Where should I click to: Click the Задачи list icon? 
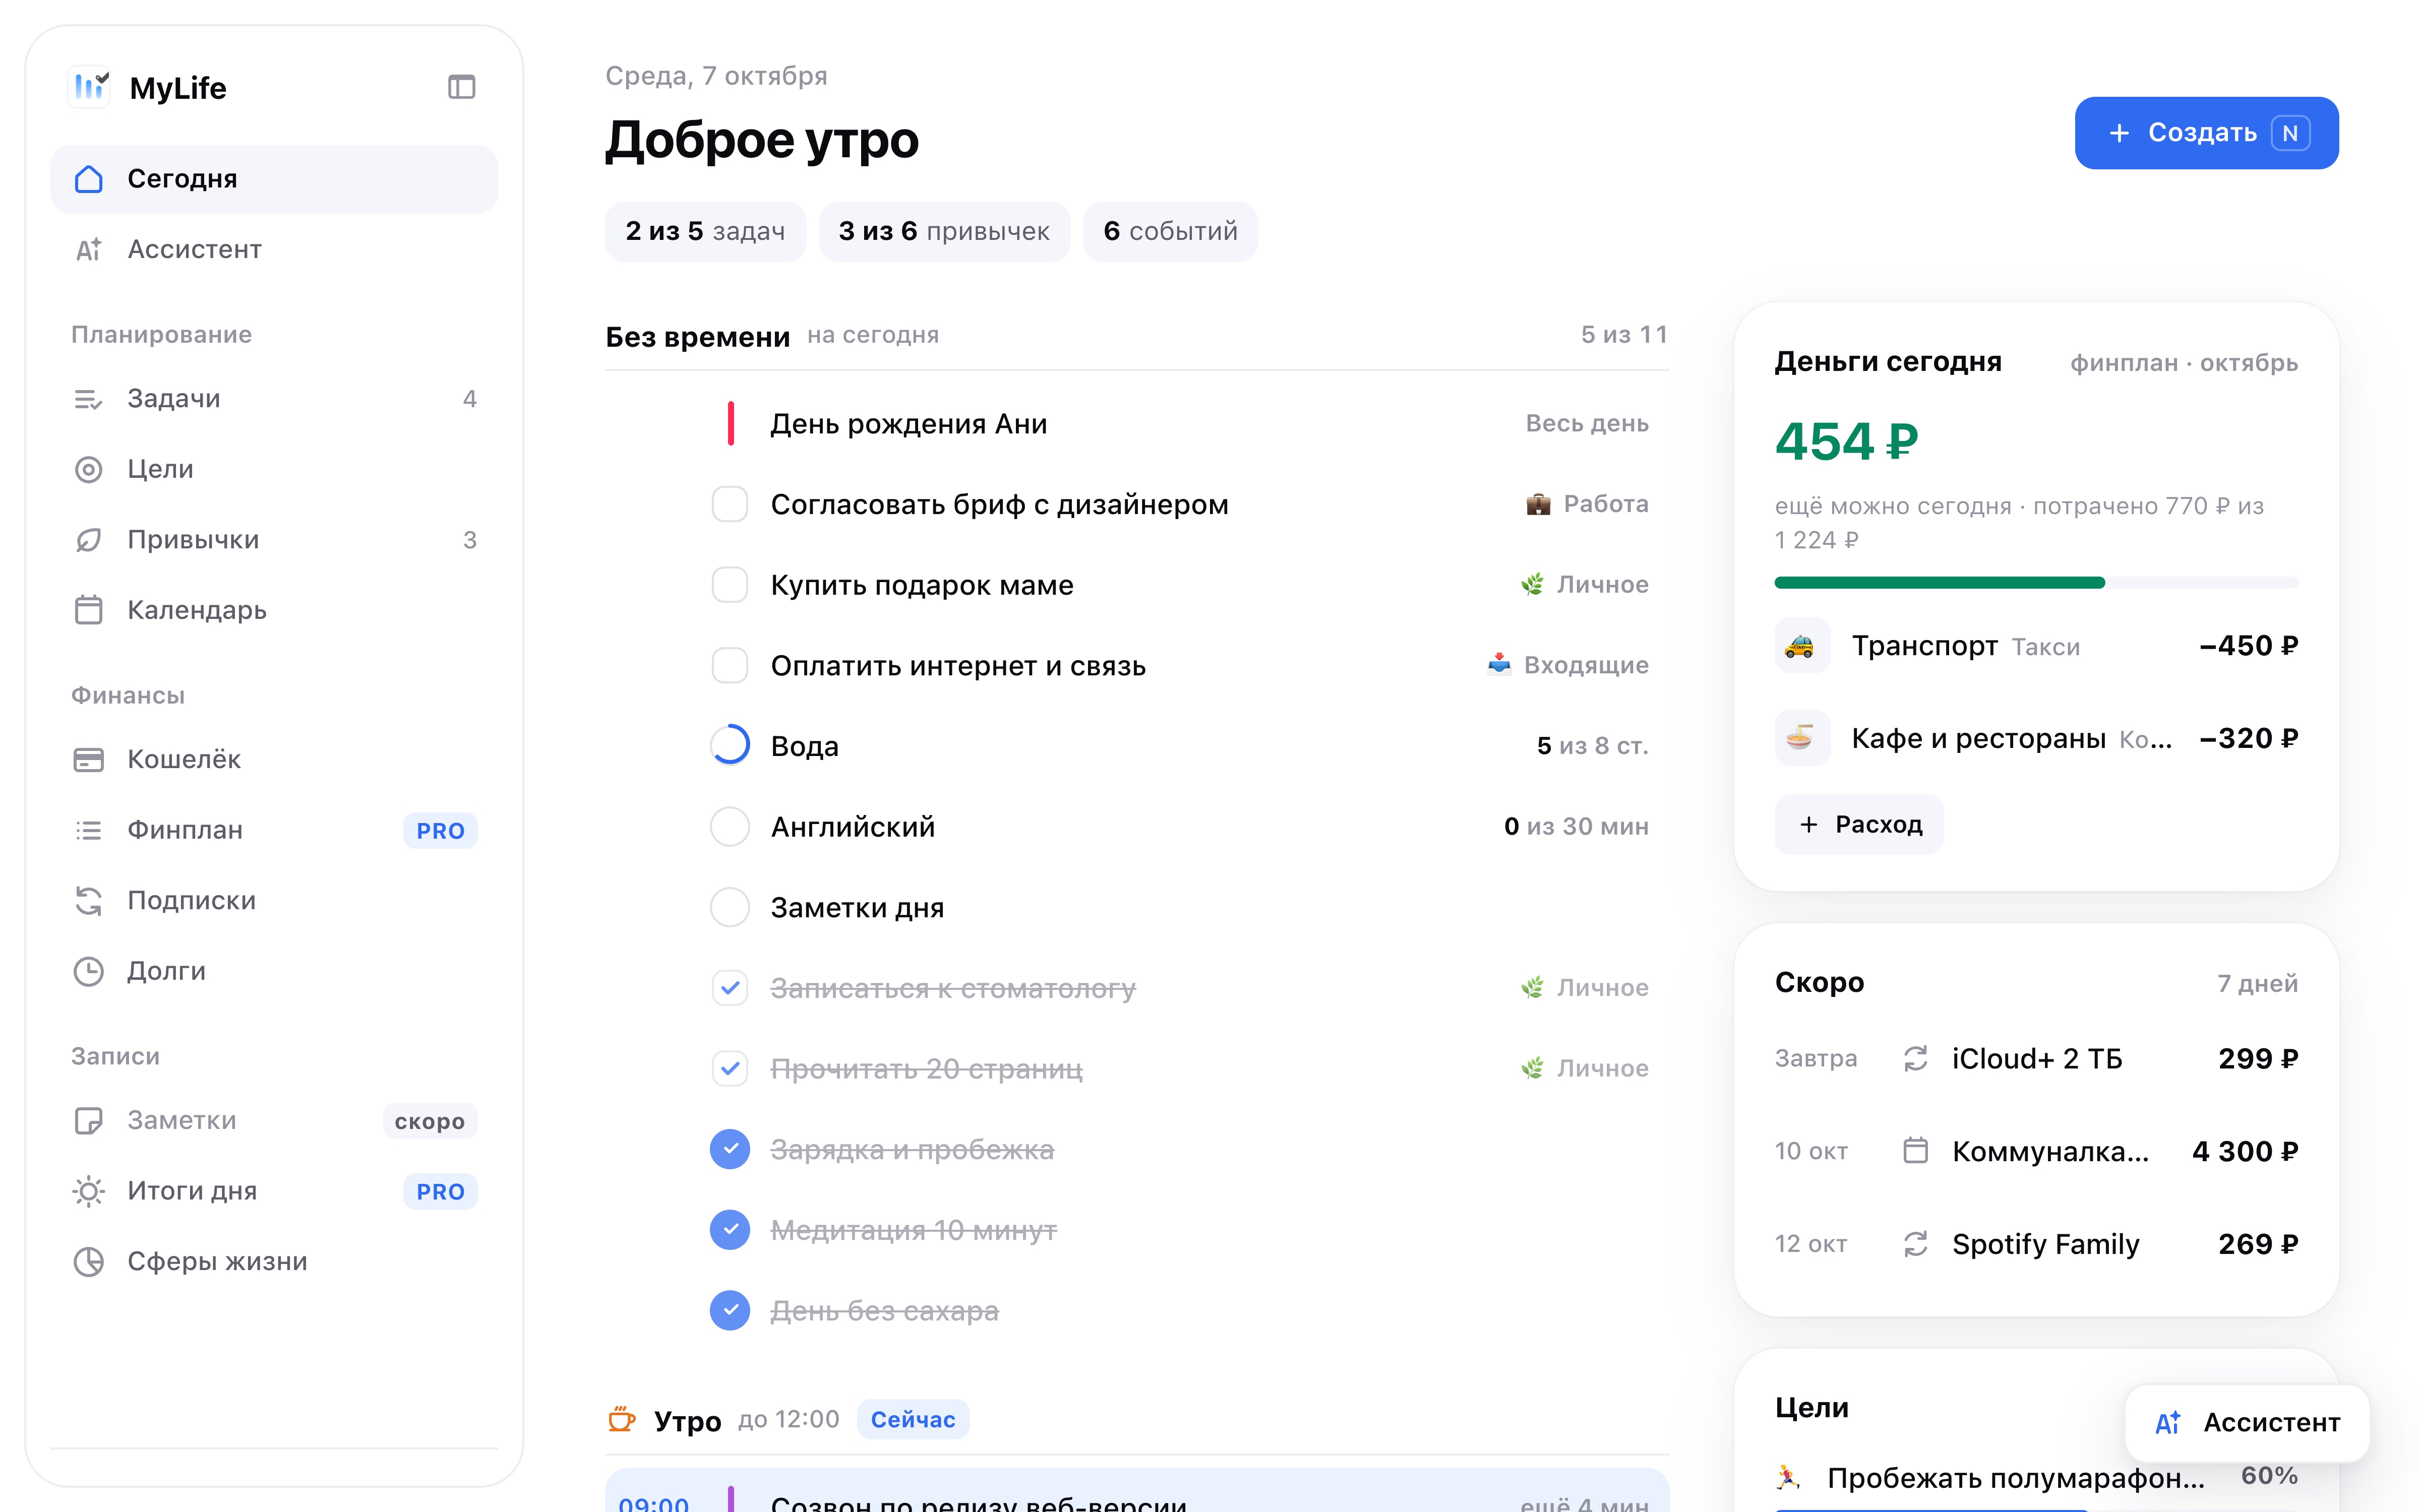[x=89, y=399]
